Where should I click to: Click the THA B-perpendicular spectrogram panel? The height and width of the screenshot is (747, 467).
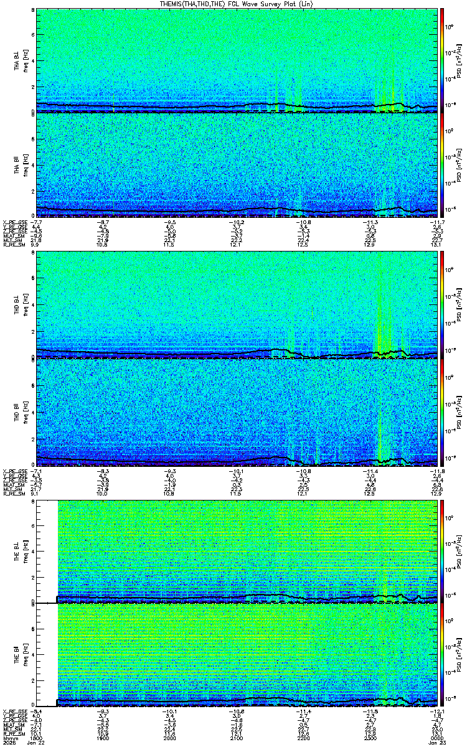point(237,60)
